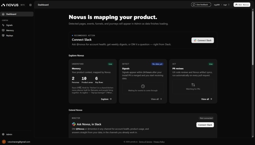Image resolution: width=255 pixels, height=145 pixels.
Task: Click the Admin gear icon
Action: (x=3, y=134)
